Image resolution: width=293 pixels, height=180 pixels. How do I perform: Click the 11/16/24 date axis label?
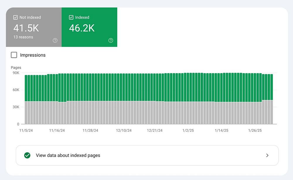click(57, 131)
